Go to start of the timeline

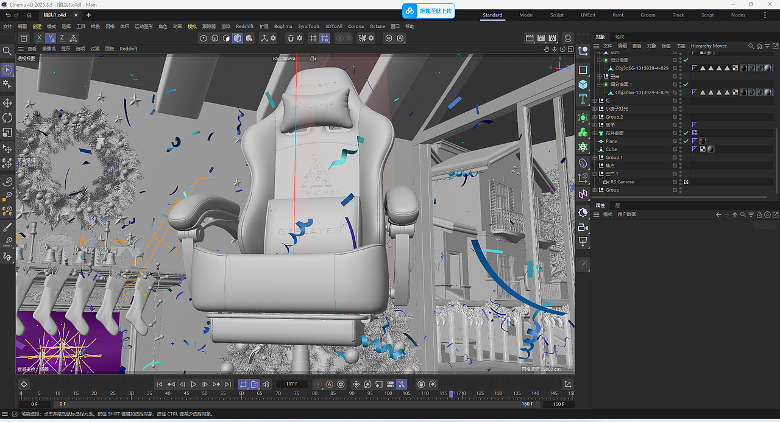[159, 384]
